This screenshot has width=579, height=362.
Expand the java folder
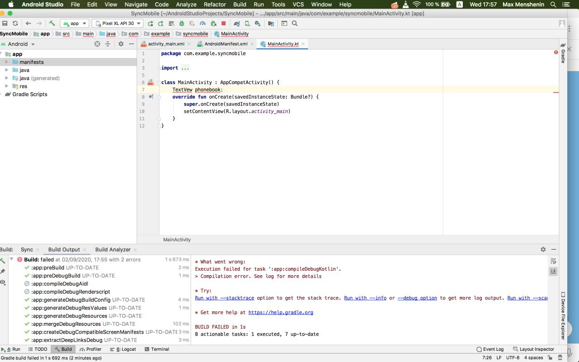pos(7,70)
